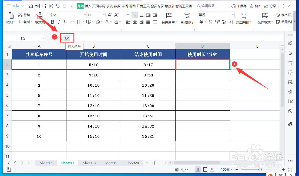Switch to 公式 tab
This screenshot has height=176, width=299.
(110, 6)
